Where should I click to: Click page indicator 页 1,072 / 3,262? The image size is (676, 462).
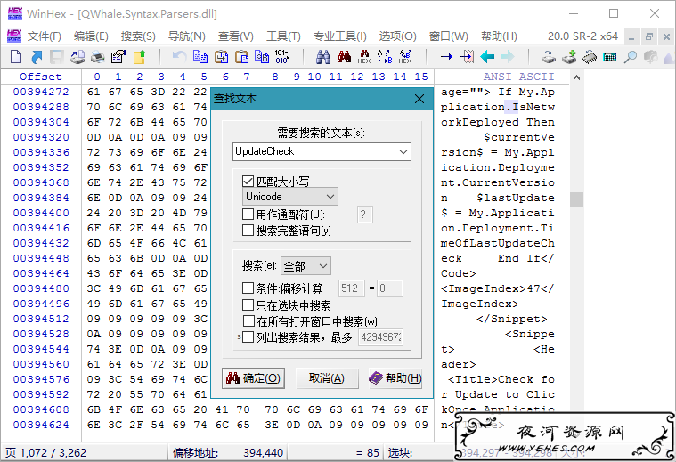coord(45,453)
